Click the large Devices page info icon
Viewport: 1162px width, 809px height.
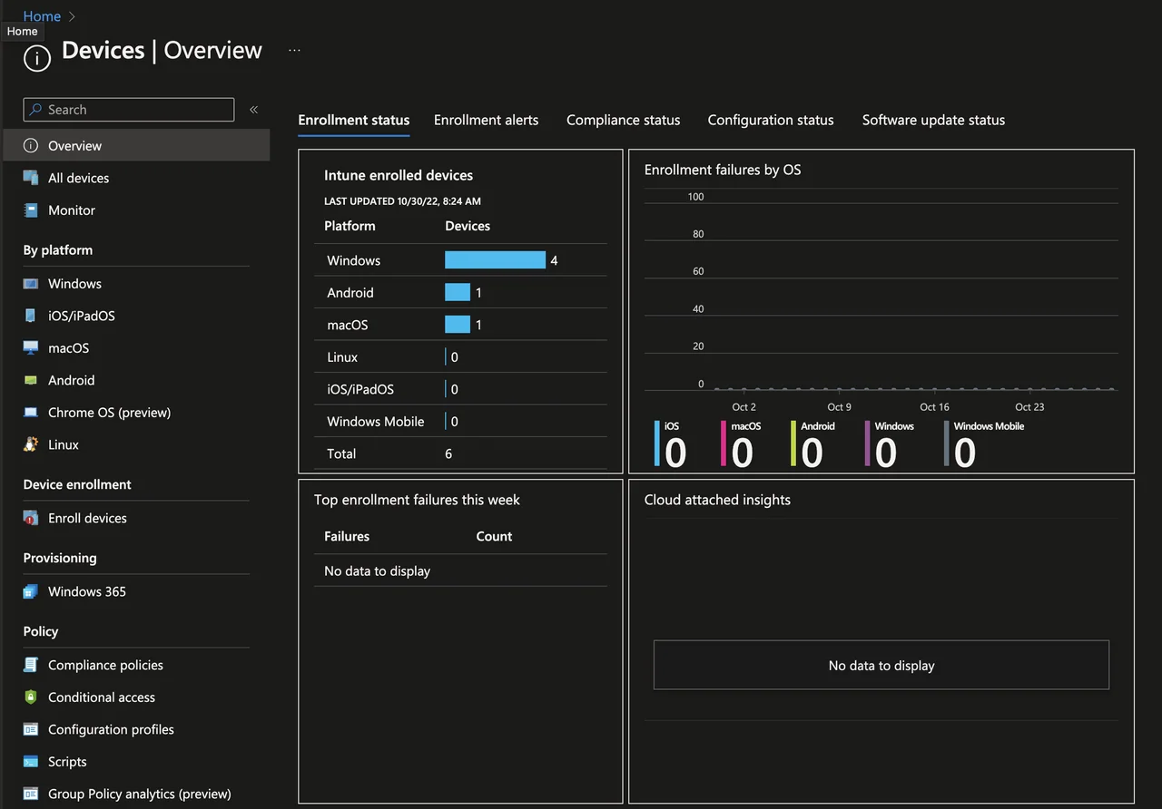pos(37,60)
